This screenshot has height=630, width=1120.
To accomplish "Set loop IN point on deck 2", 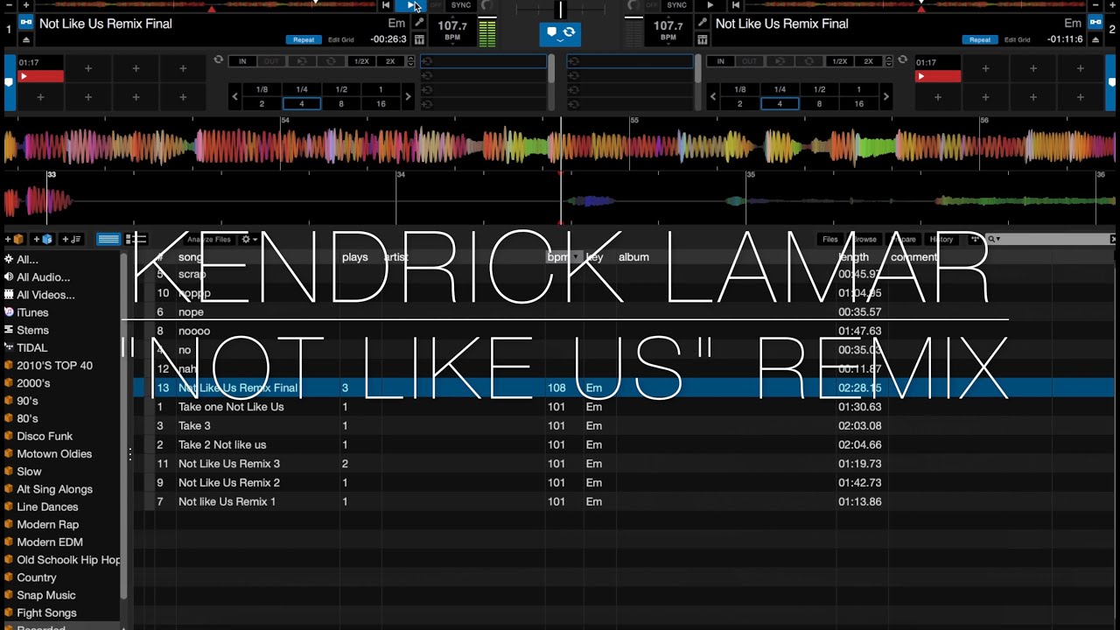I will point(721,61).
